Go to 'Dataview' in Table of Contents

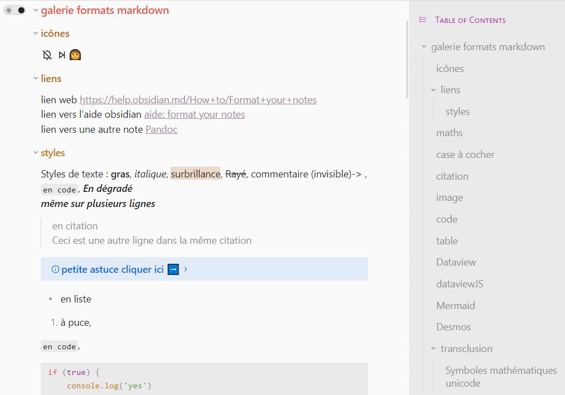tap(456, 262)
